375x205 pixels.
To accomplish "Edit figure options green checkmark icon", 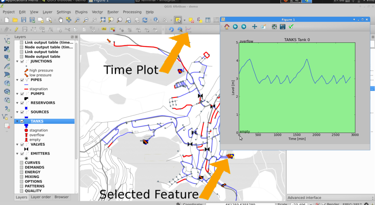I will [x=291, y=27].
